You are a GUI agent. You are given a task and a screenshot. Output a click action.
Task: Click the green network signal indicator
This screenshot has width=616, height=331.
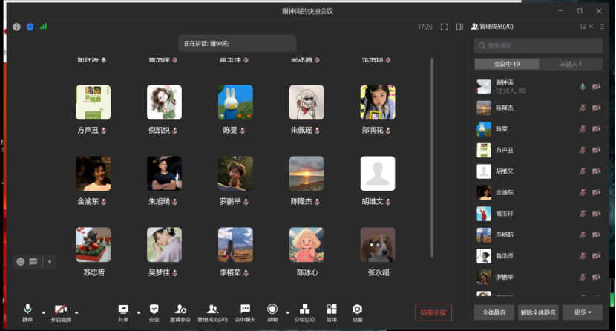(x=43, y=27)
